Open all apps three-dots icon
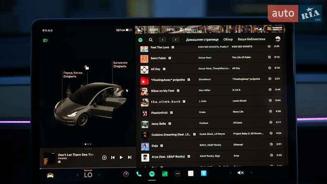Viewport: 327px width, 184px height. 178,173
